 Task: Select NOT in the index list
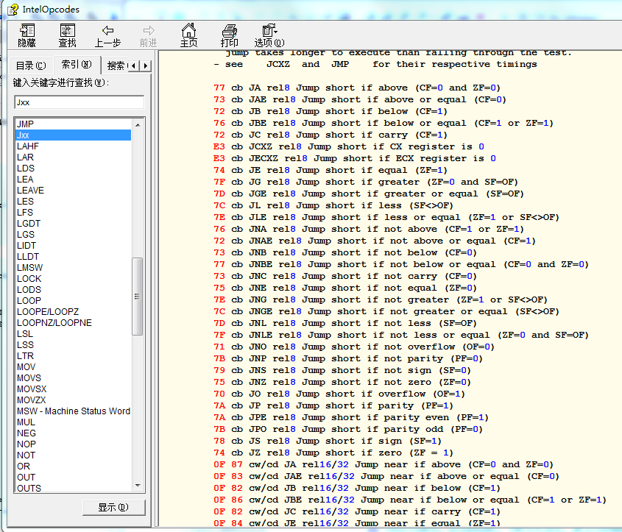click(74, 455)
